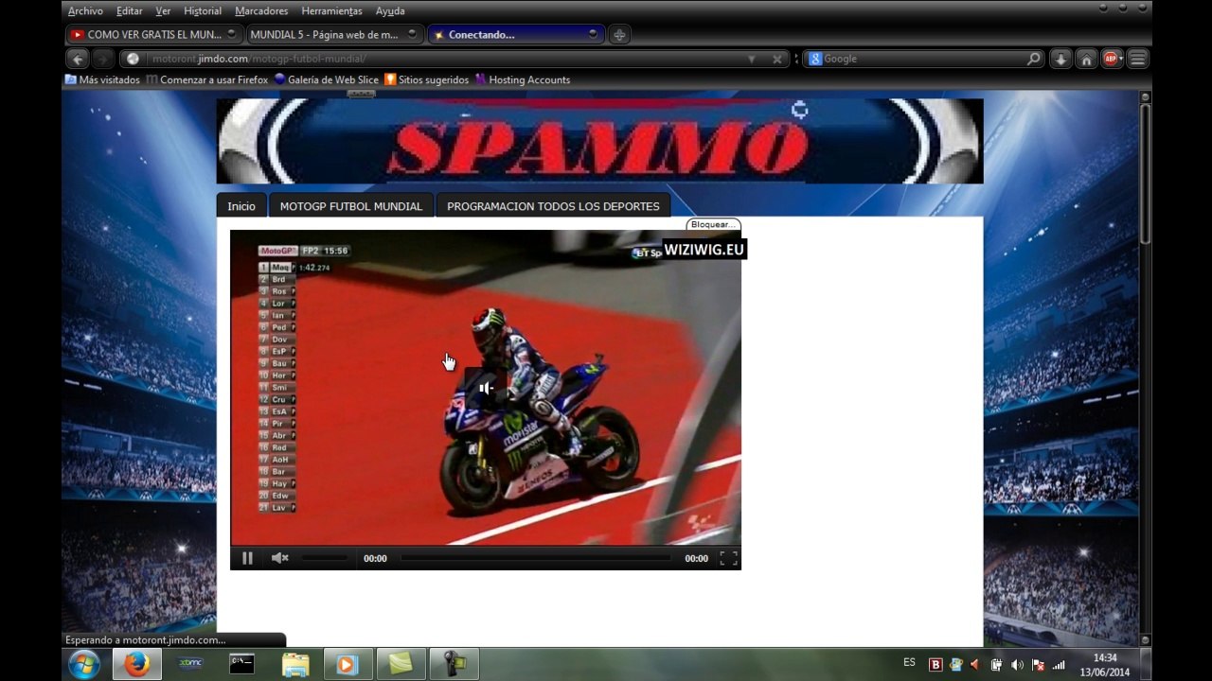1212x681 pixels.
Task: Open the Más visitados bookmarks folder
Action: point(102,80)
